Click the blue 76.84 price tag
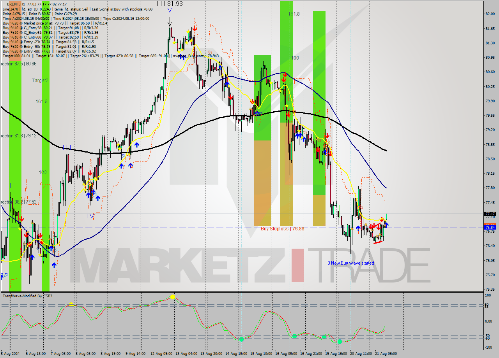Image resolution: width=499 pixels, height=358 pixels. pos(490,227)
